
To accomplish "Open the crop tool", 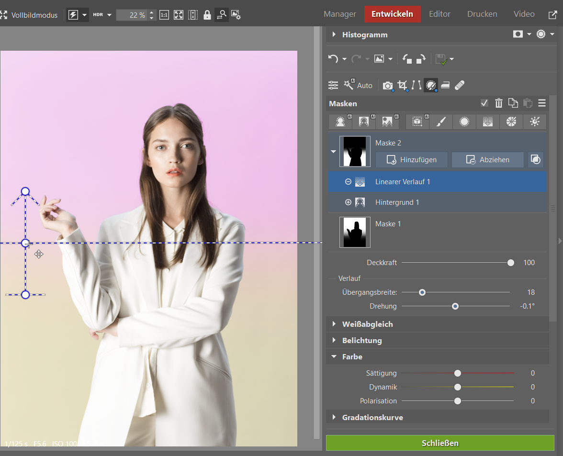I will pos(403,86).
